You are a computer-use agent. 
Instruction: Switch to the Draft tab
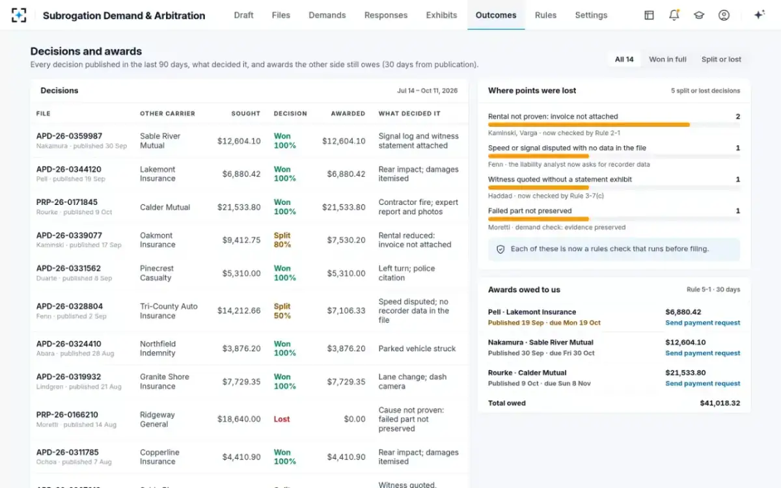243,15
